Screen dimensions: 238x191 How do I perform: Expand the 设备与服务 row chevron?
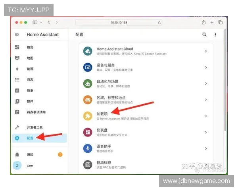pyautogui.click(x=206, y=67)
